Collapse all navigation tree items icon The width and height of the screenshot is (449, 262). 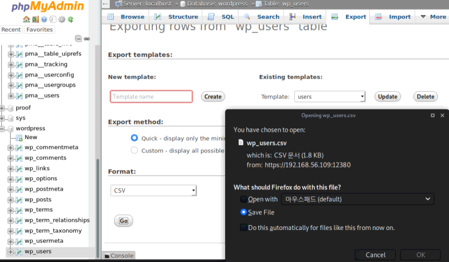pyautogui.click(x=78, y=39)
